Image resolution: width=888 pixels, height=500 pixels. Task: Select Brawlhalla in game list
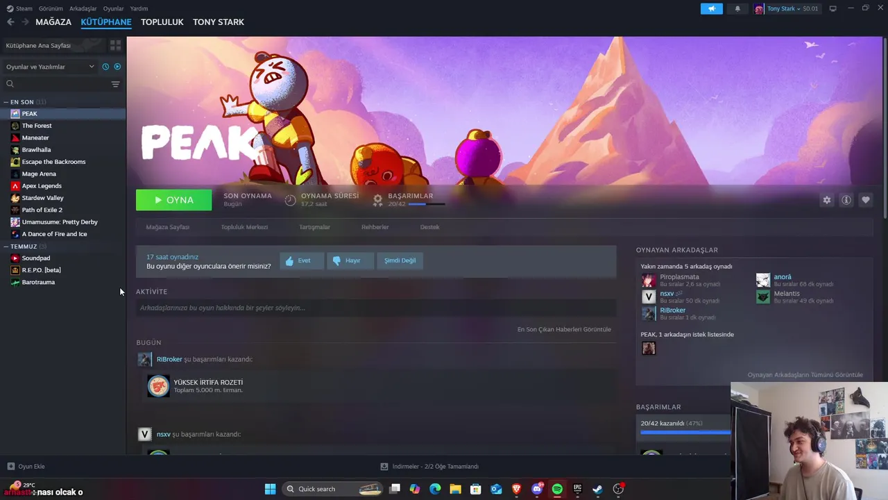click(x=36, y=150)
